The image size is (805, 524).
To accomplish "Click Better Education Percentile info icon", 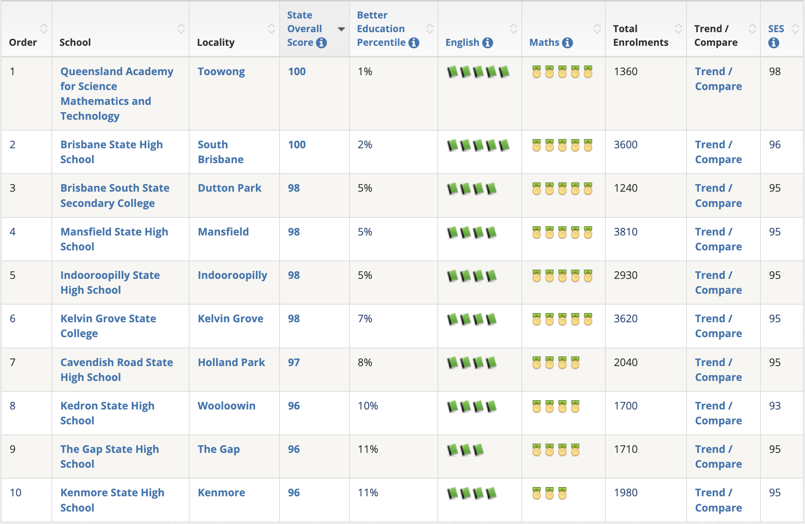I will 414,43.
